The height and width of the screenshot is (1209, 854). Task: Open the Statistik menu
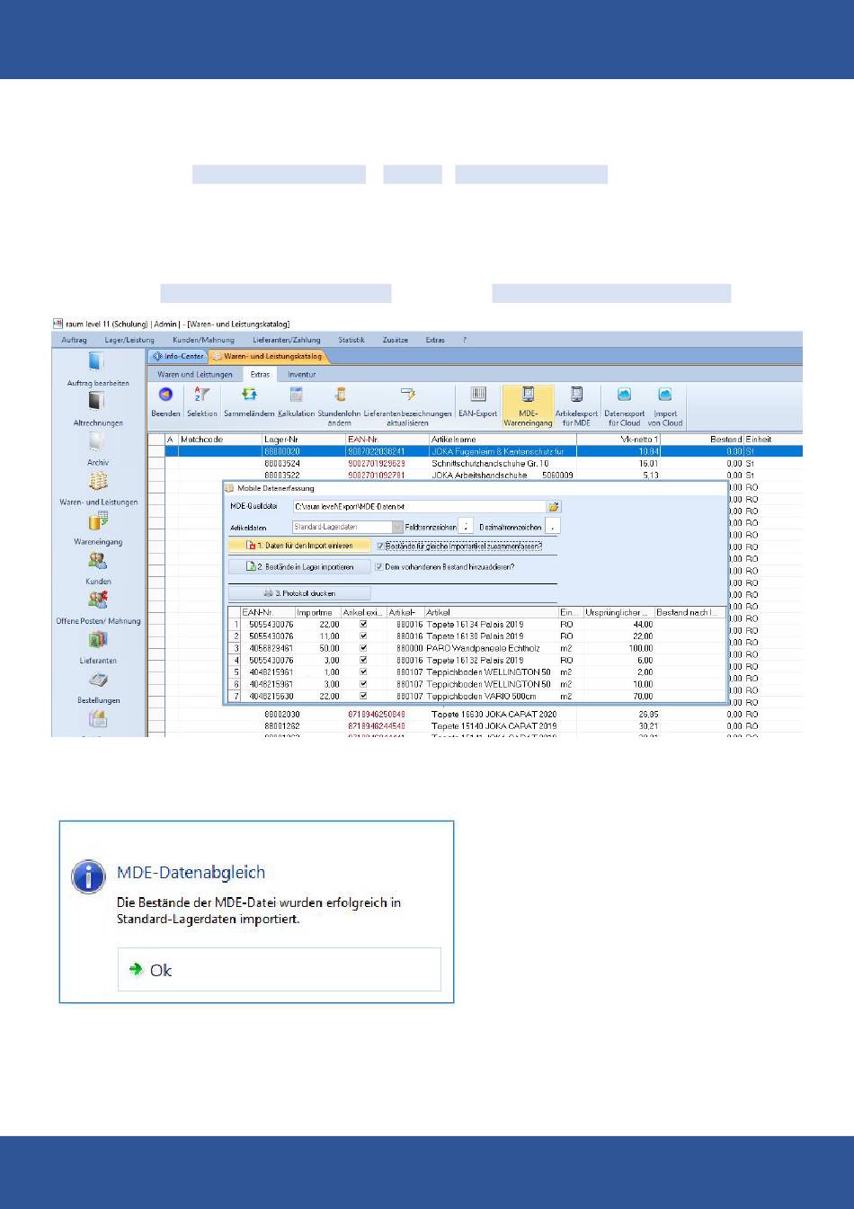[x=351, y=340]
